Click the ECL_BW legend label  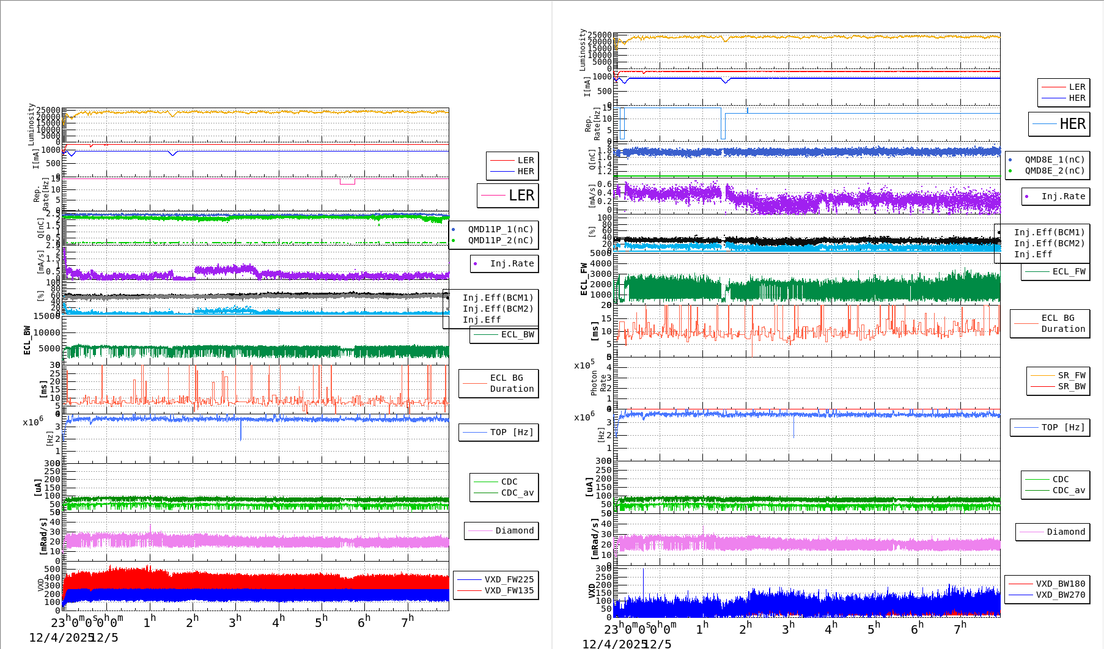point(517,334)
